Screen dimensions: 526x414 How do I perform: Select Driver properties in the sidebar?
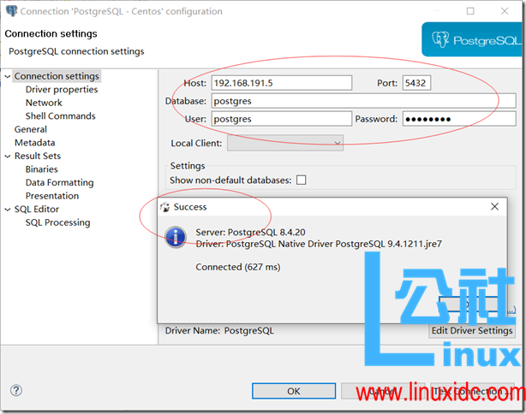click(62, 90)
